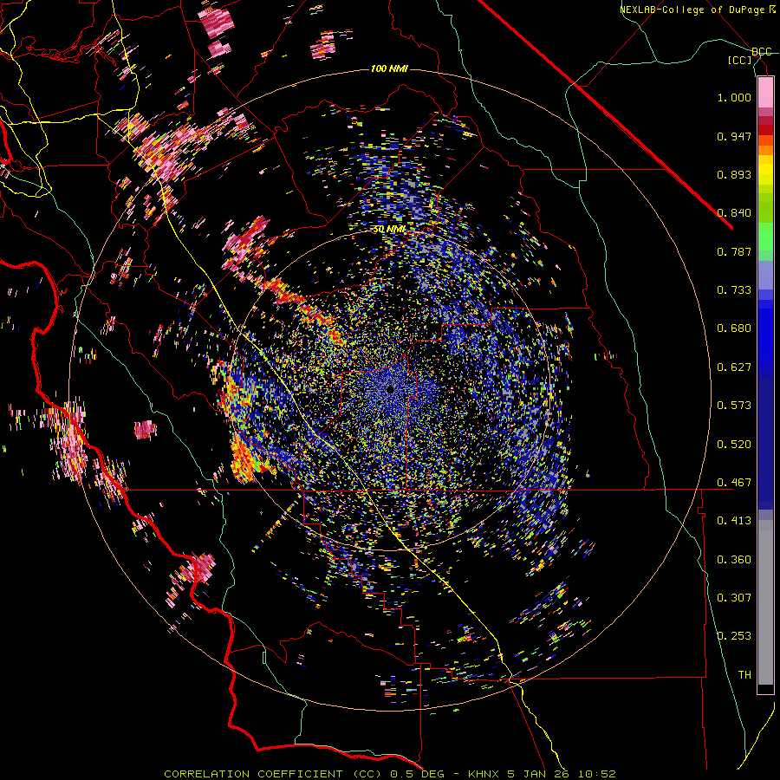780x780 pixels.
Task: Click the TH threshold label in legend
Action: coord(744,675)
